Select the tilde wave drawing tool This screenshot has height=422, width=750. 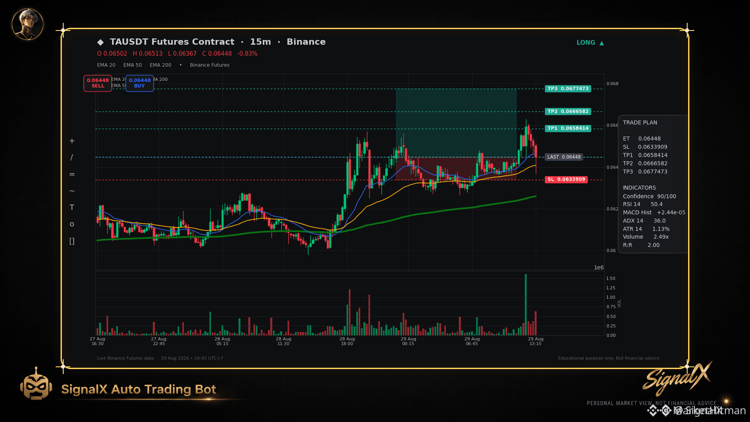(72, 191)
